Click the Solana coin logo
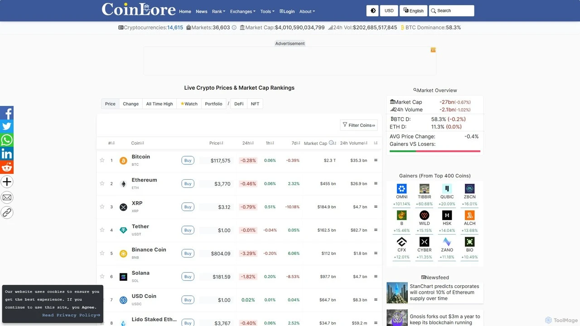Image resolution: width=580 pixels, height=326 pixels. [x=123, y=277]
